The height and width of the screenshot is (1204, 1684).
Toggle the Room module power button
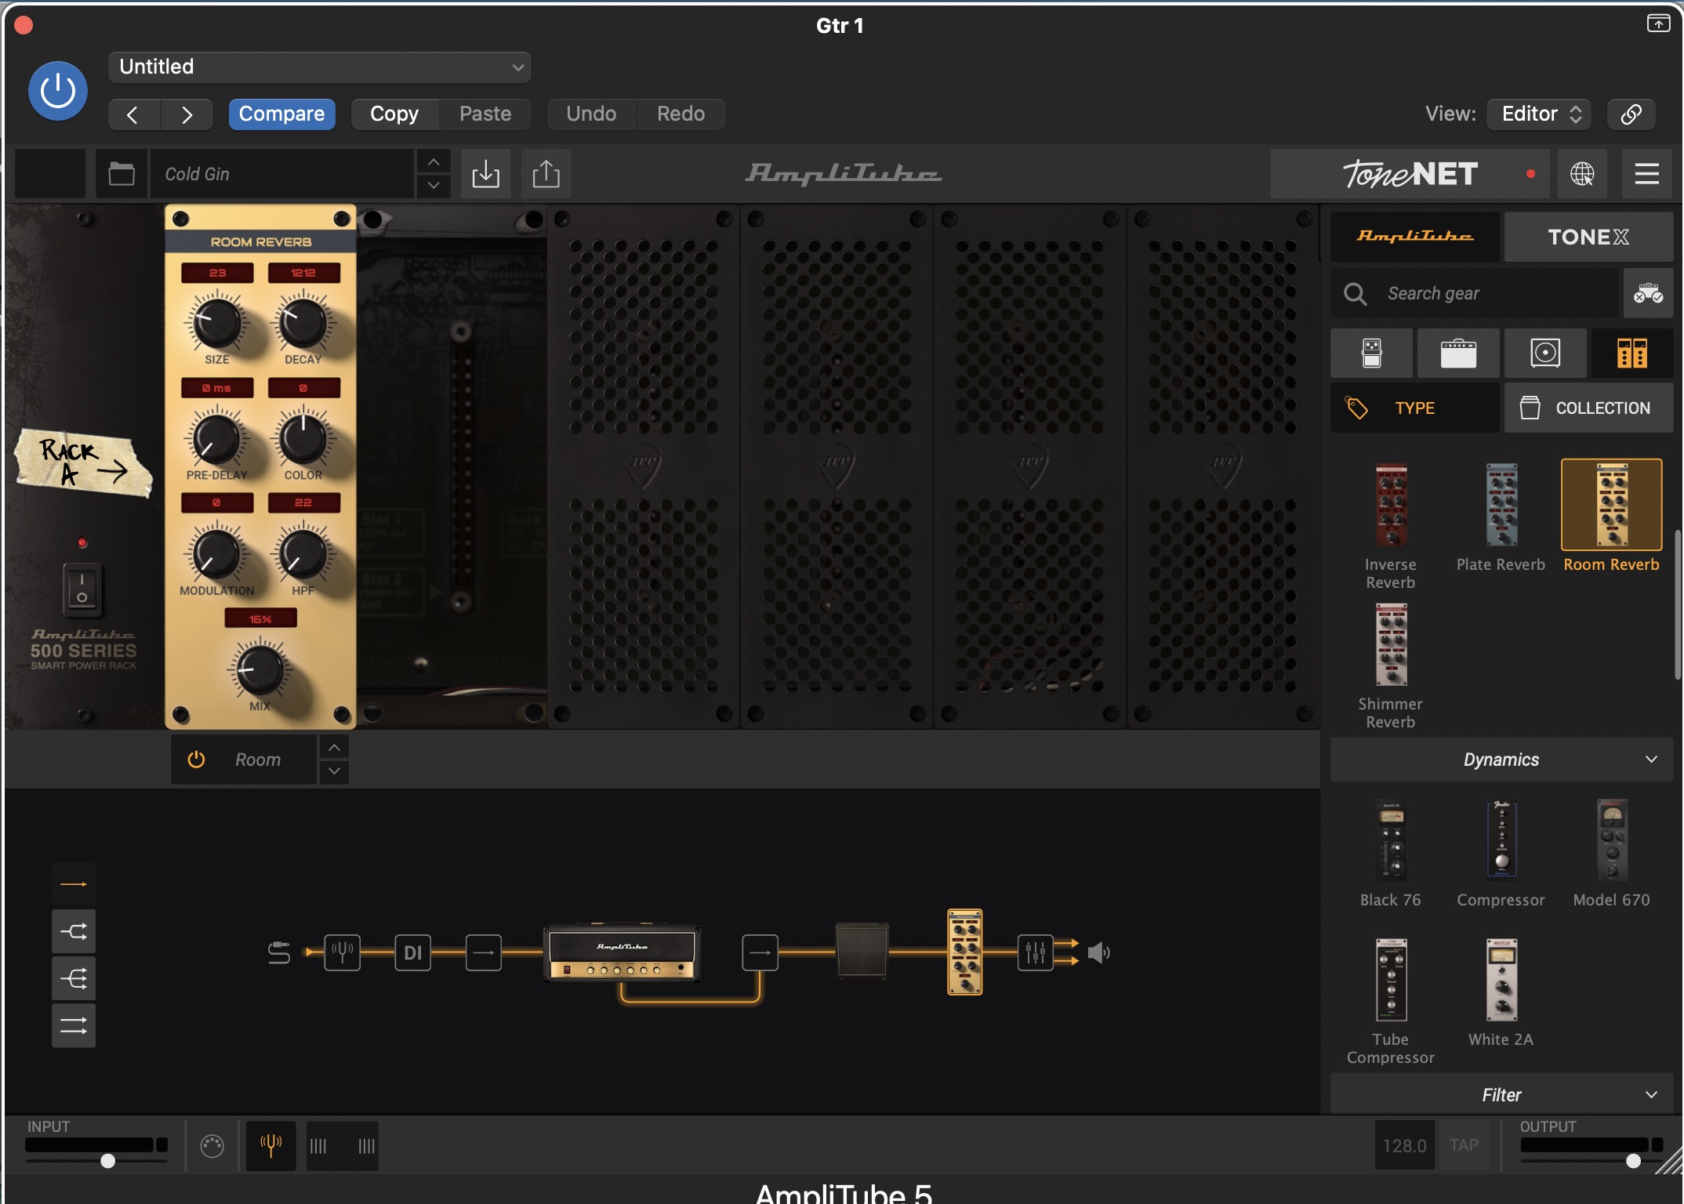point(196,759)
